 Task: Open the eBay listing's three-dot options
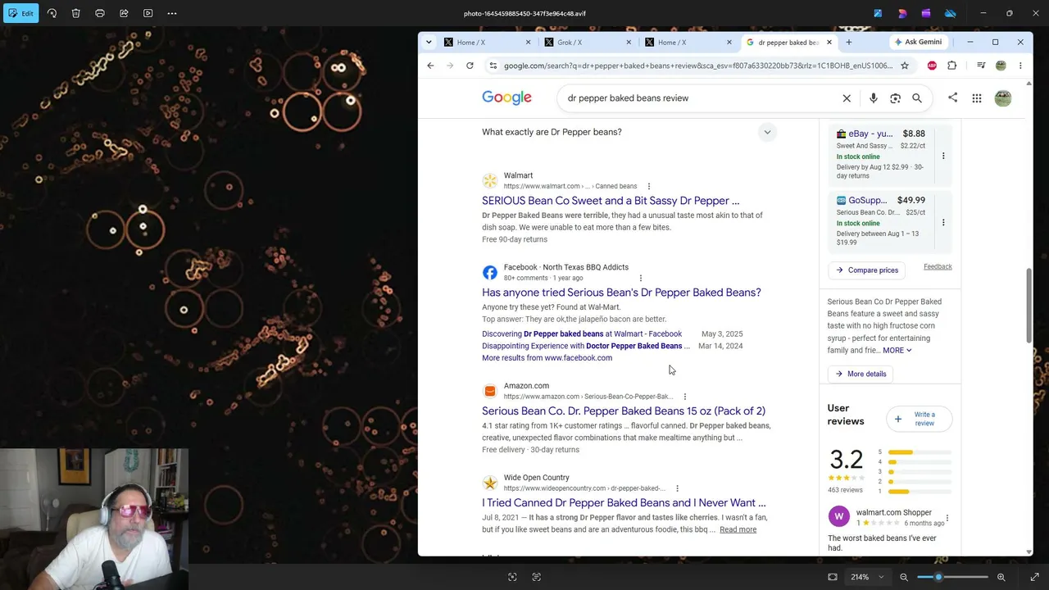click(x=943, y=156)
